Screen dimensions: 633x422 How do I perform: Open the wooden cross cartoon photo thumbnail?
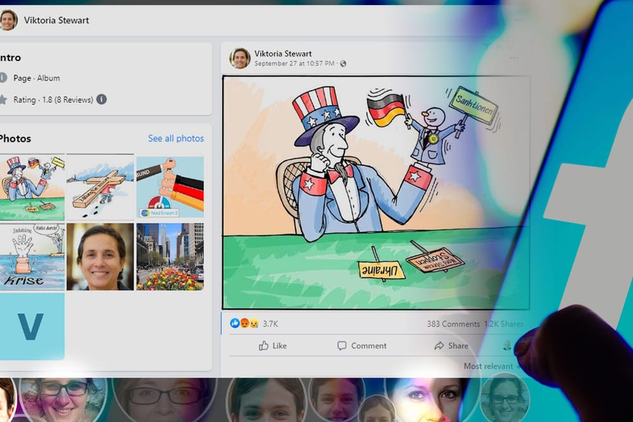tap(100, 187)
